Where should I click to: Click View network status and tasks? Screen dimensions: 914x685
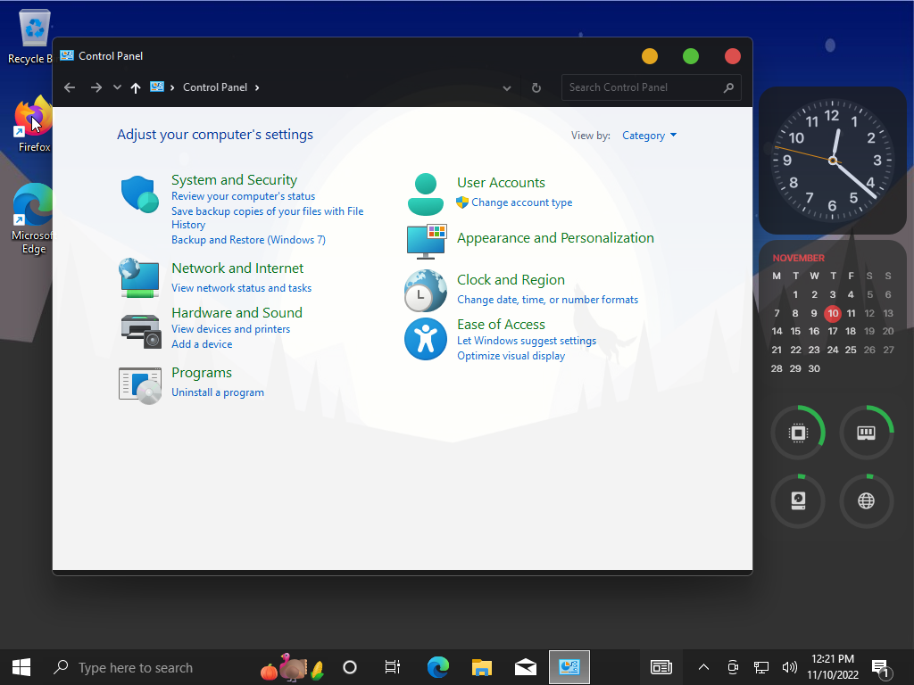tap(241, 288)
